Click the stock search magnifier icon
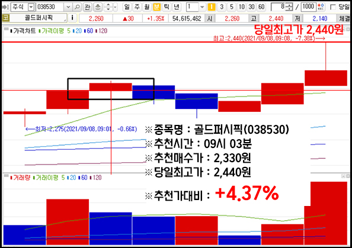 [x=77, y=7]
